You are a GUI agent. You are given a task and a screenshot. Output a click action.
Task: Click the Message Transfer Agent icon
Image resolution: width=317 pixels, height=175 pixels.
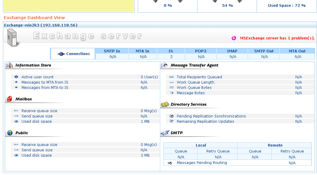pos(165,65)
